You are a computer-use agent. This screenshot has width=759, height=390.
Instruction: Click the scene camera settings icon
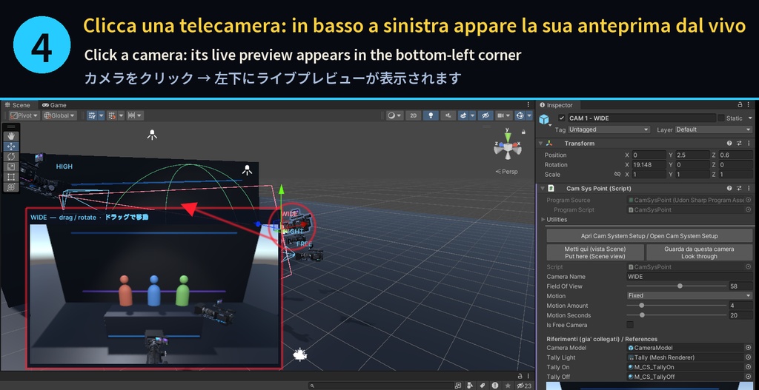pos(501,115)
